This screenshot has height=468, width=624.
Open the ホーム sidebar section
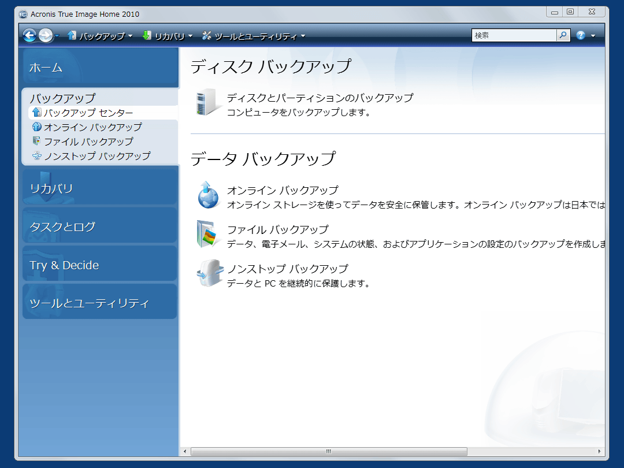pos(101,67)
